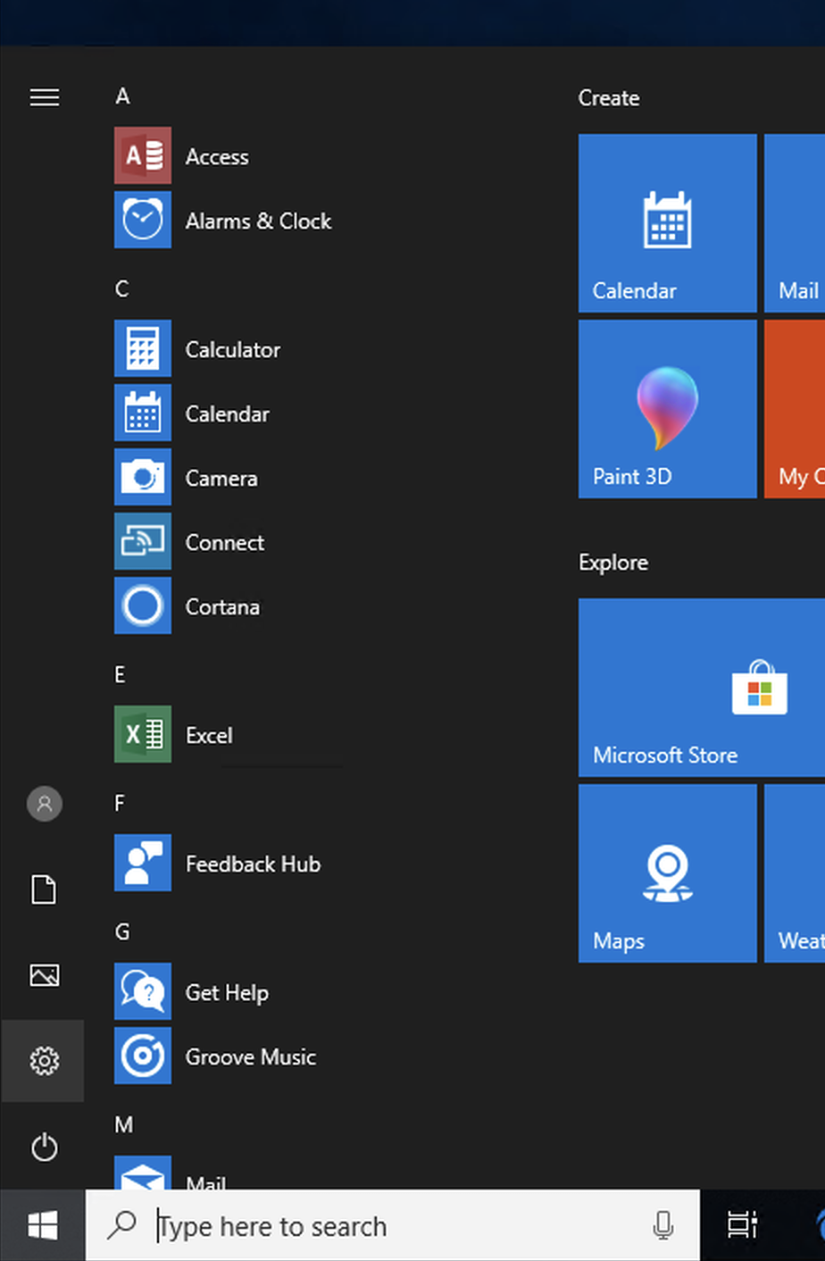825x1261 pixels.
Task: Click the letter E section header
Action: tap(121, 675)
